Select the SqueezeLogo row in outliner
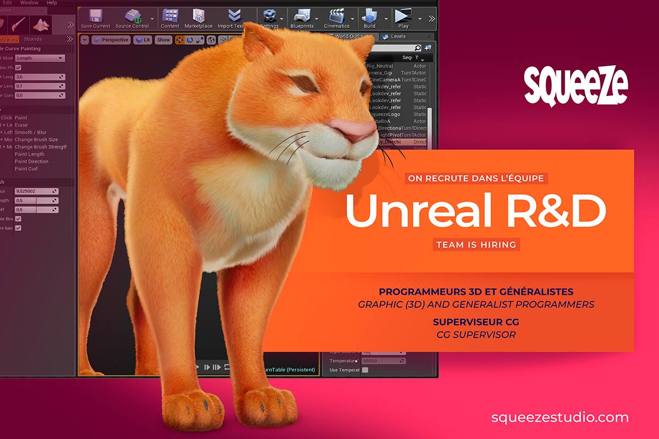Viewport: 659px width, 439px height. (399, 114)
